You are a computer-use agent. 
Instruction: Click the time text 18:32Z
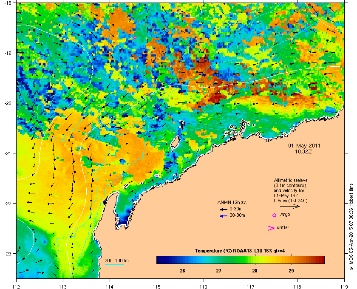(303, 151)
